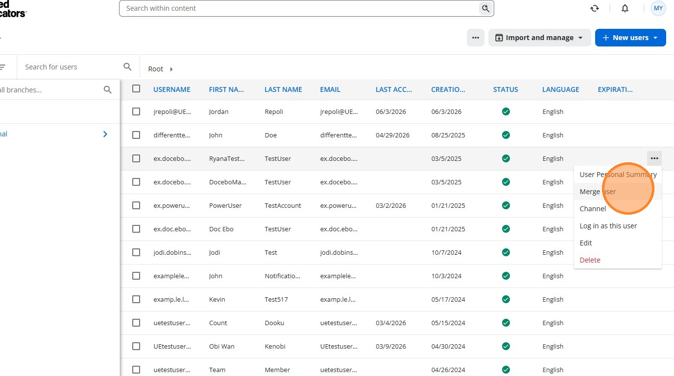Screen dimensions: 674x376
Task: Click green status icon for Obi Wan Kenobi
Action: coord(506,346)
